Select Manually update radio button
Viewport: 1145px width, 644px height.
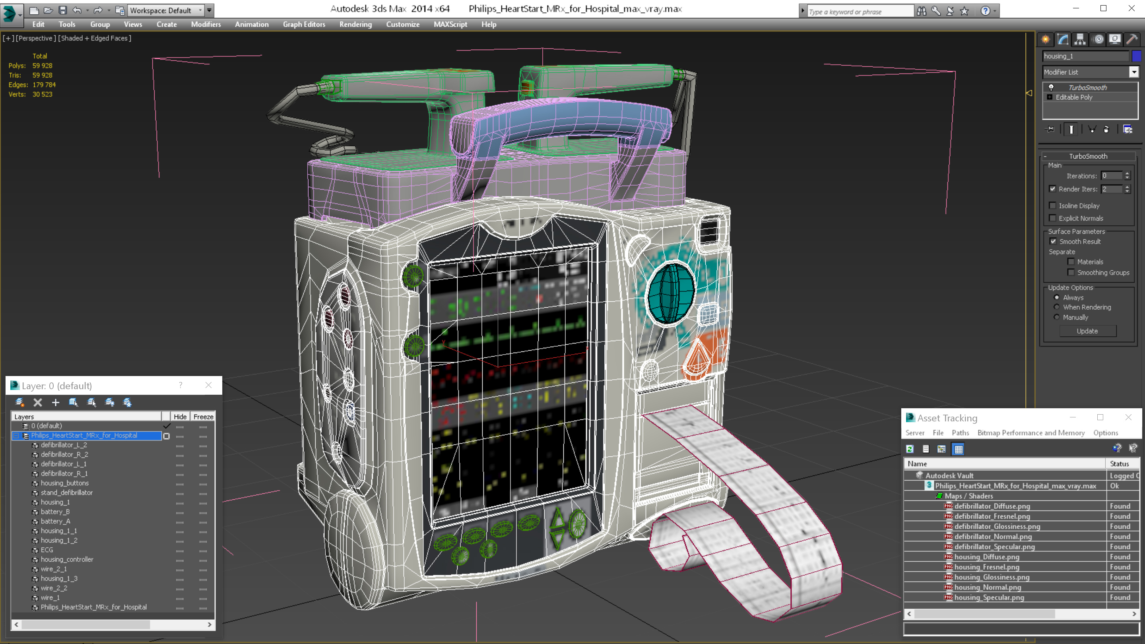(1057, 317)
